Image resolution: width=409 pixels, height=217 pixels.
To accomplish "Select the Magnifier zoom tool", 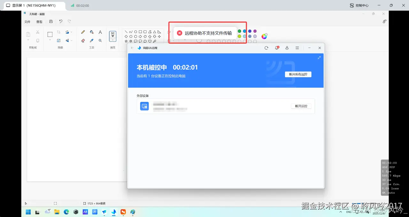I will [x=100, y=41].
